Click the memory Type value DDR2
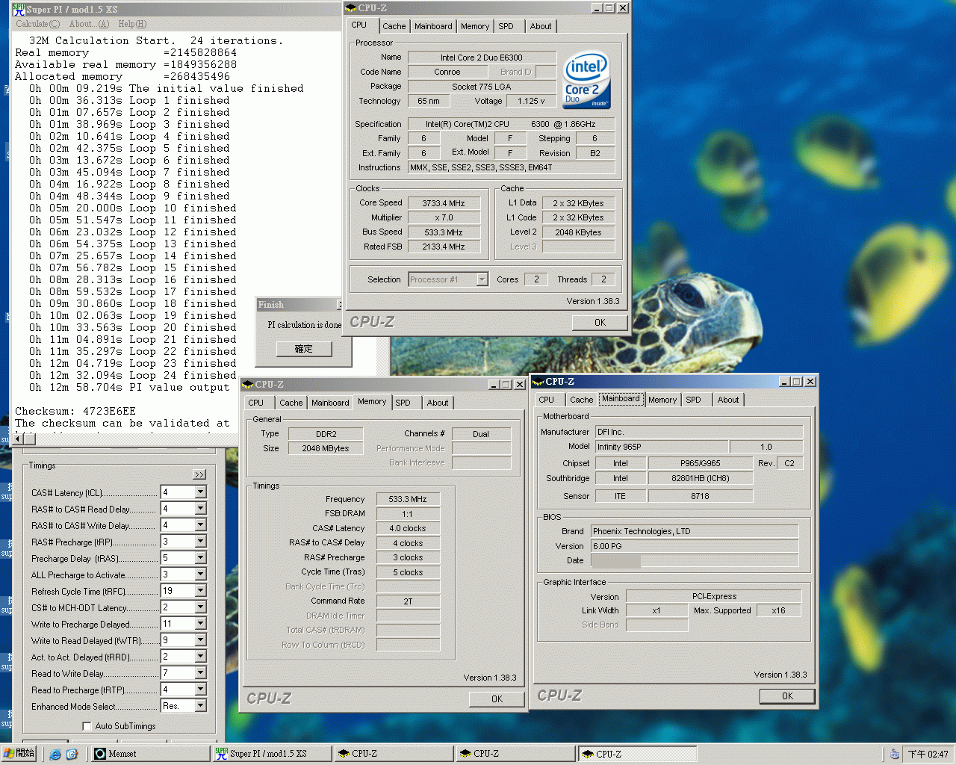 [326, 434]
